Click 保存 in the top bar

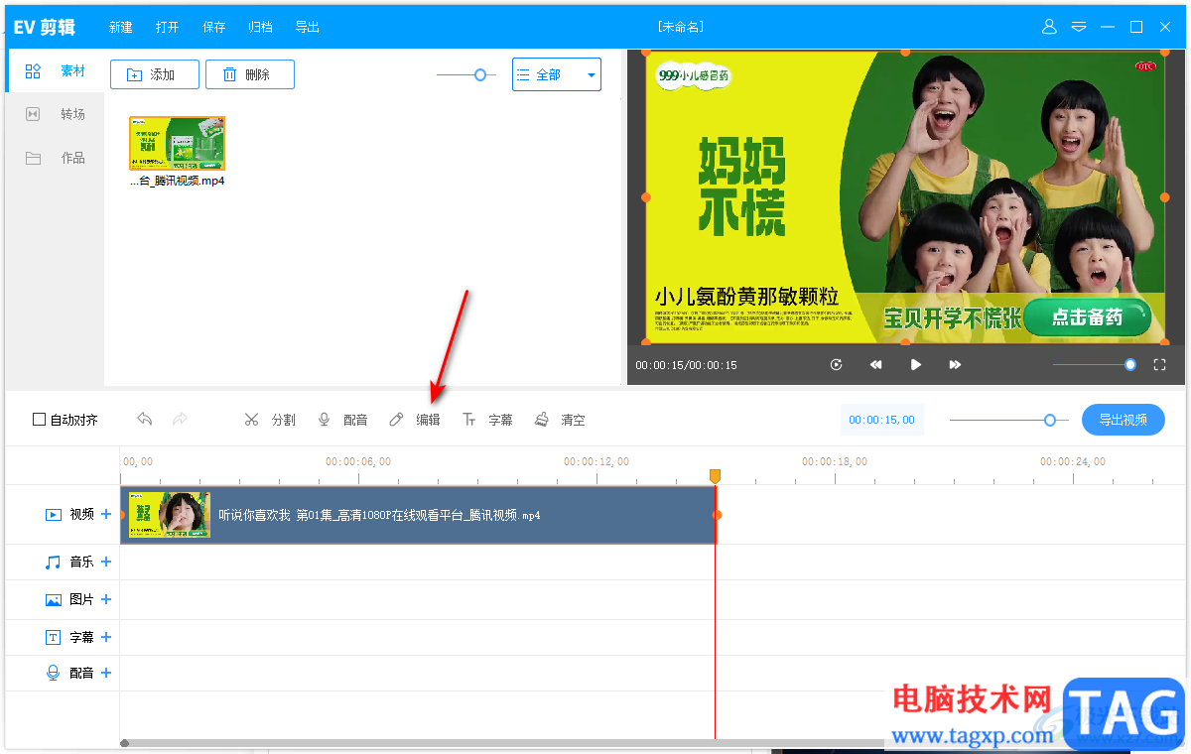tap(213, 28)
